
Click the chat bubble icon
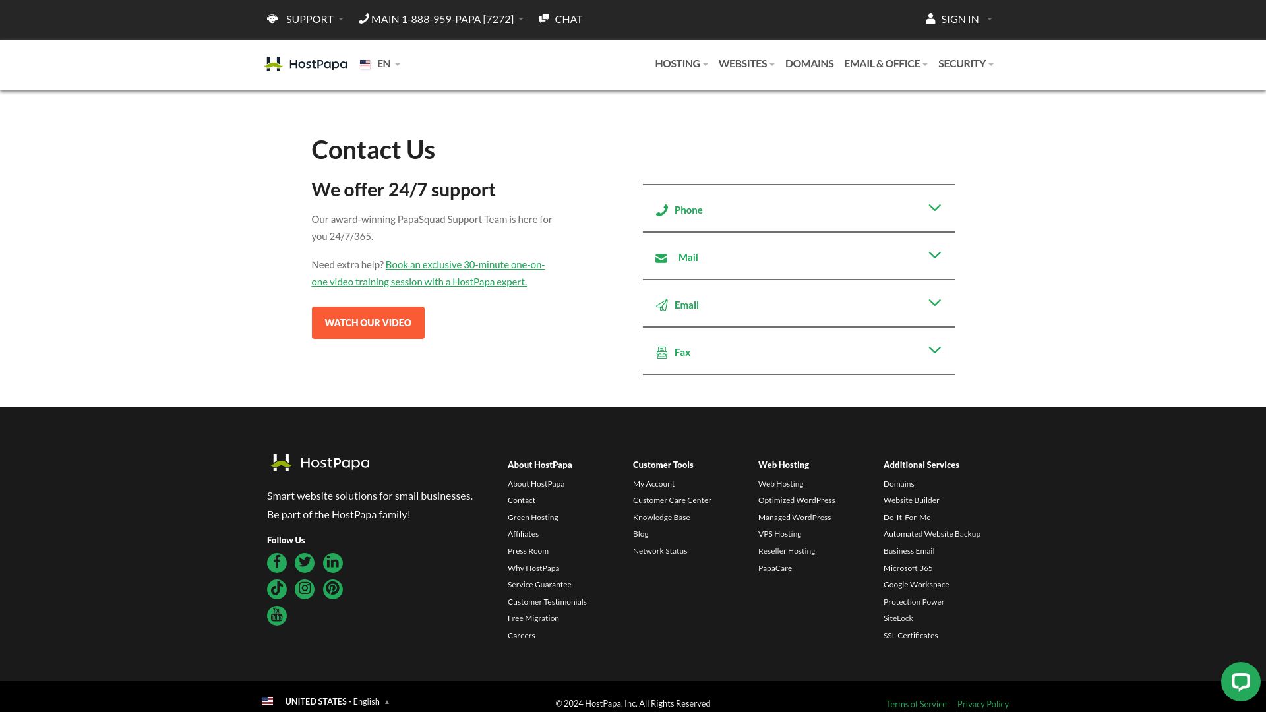tap(1240, 682)
